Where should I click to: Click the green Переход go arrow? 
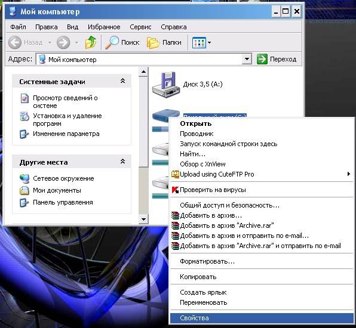(x=262, y=60)
